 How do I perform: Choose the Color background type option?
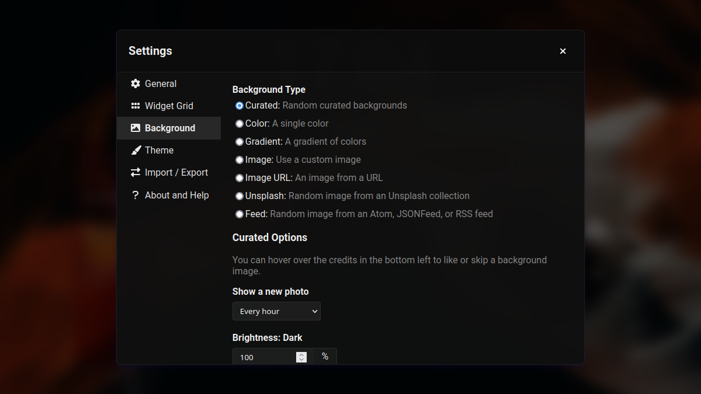pyautogui.click(x=240, y=124)
